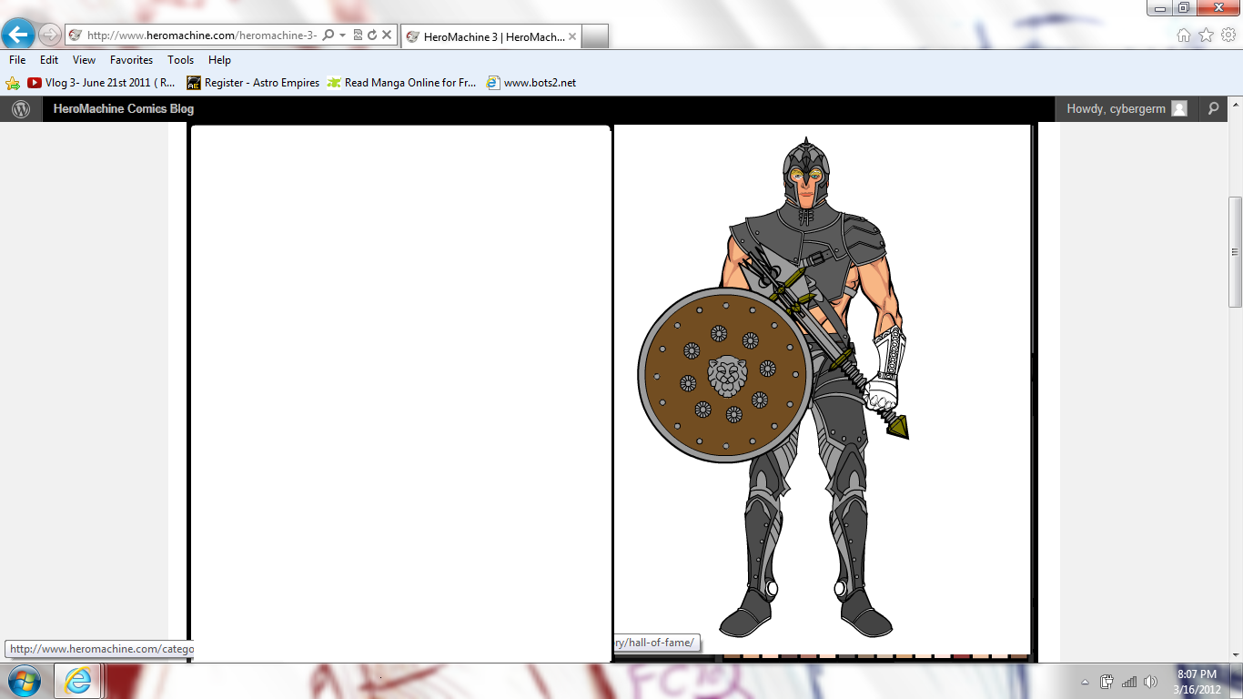Click the browser Back arrow button

(x=19, y=35)
